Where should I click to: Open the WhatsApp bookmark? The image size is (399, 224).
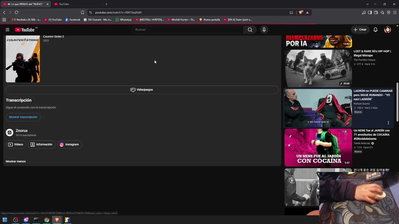tap(123, 20)
